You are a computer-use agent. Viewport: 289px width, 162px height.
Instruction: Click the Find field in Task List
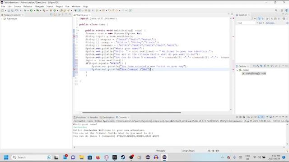pyautogui.click(x=246, y=23)
